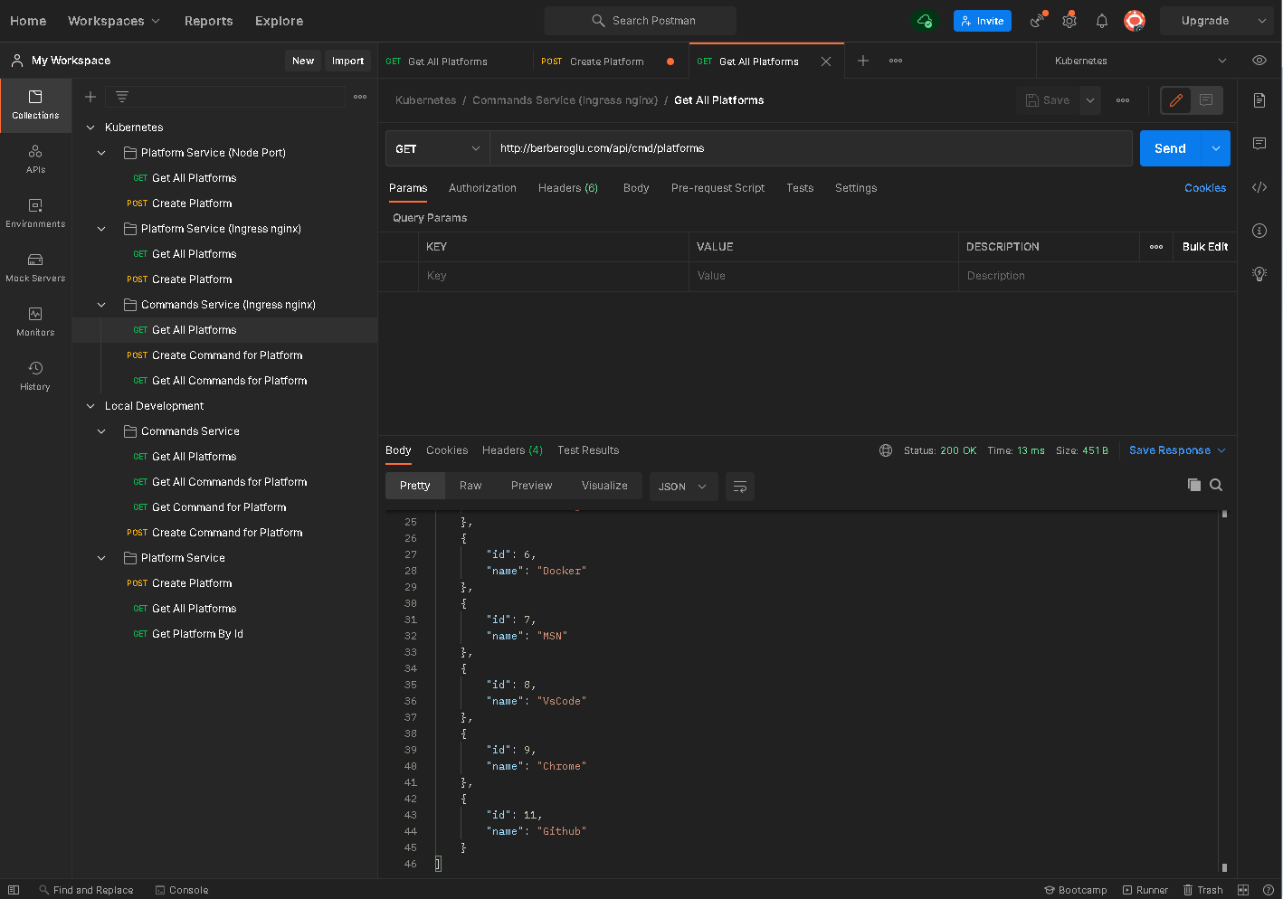Close the active Get All Platforms tab
The height and width of the screenshot is (899, 1283).
click(x=826, y=62)
